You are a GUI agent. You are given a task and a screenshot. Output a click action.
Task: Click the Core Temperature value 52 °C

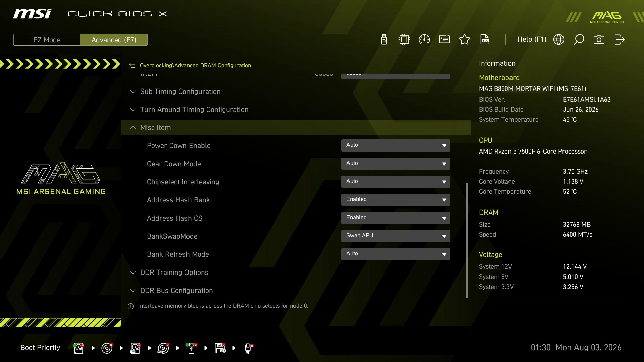(570, 192)
